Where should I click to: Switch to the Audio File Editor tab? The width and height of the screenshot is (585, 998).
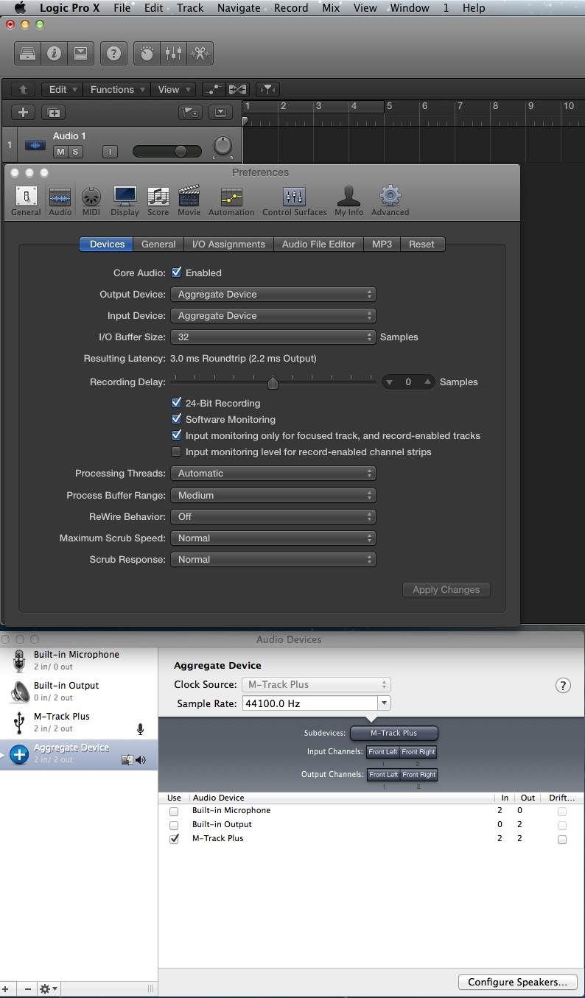coord(318,245)
